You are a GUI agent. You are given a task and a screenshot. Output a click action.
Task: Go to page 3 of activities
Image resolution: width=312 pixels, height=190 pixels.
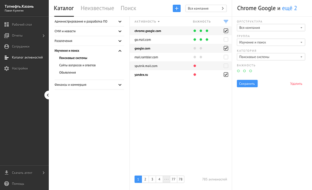pyautogui.click(x=152, y=179)
